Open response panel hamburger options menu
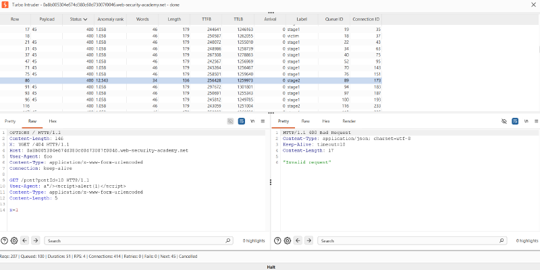540x270 pixels. point(537,121)
